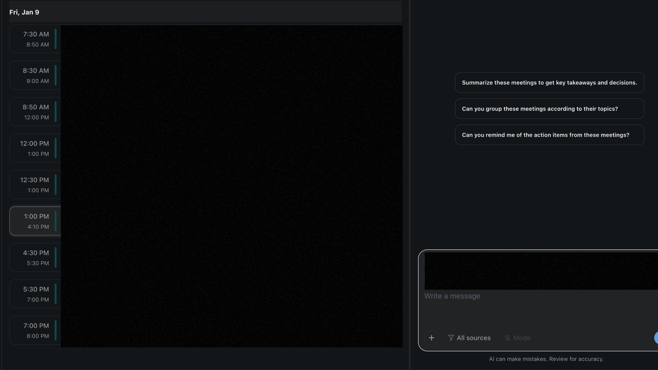The height and width of the screenshot is (370, 658).
Task: Select the 8:30 AM to 9:00 AM meeting
Action: (36, 75)
